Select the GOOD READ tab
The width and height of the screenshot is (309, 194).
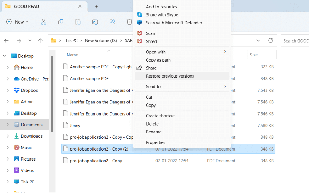[44, 7]
